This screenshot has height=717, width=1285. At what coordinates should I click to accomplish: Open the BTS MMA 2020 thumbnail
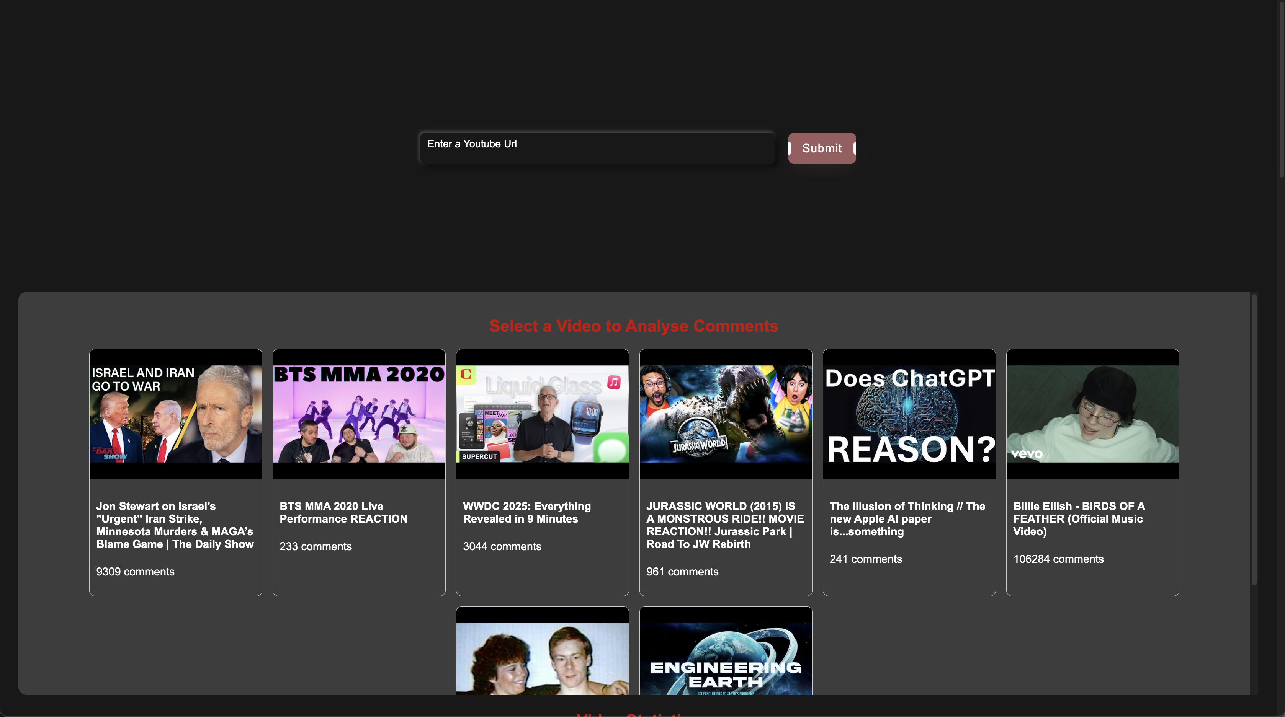click(x=359, y=413)
